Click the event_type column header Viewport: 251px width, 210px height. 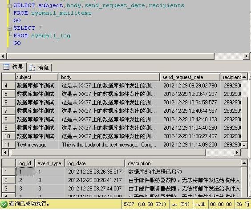click(49, 163)
